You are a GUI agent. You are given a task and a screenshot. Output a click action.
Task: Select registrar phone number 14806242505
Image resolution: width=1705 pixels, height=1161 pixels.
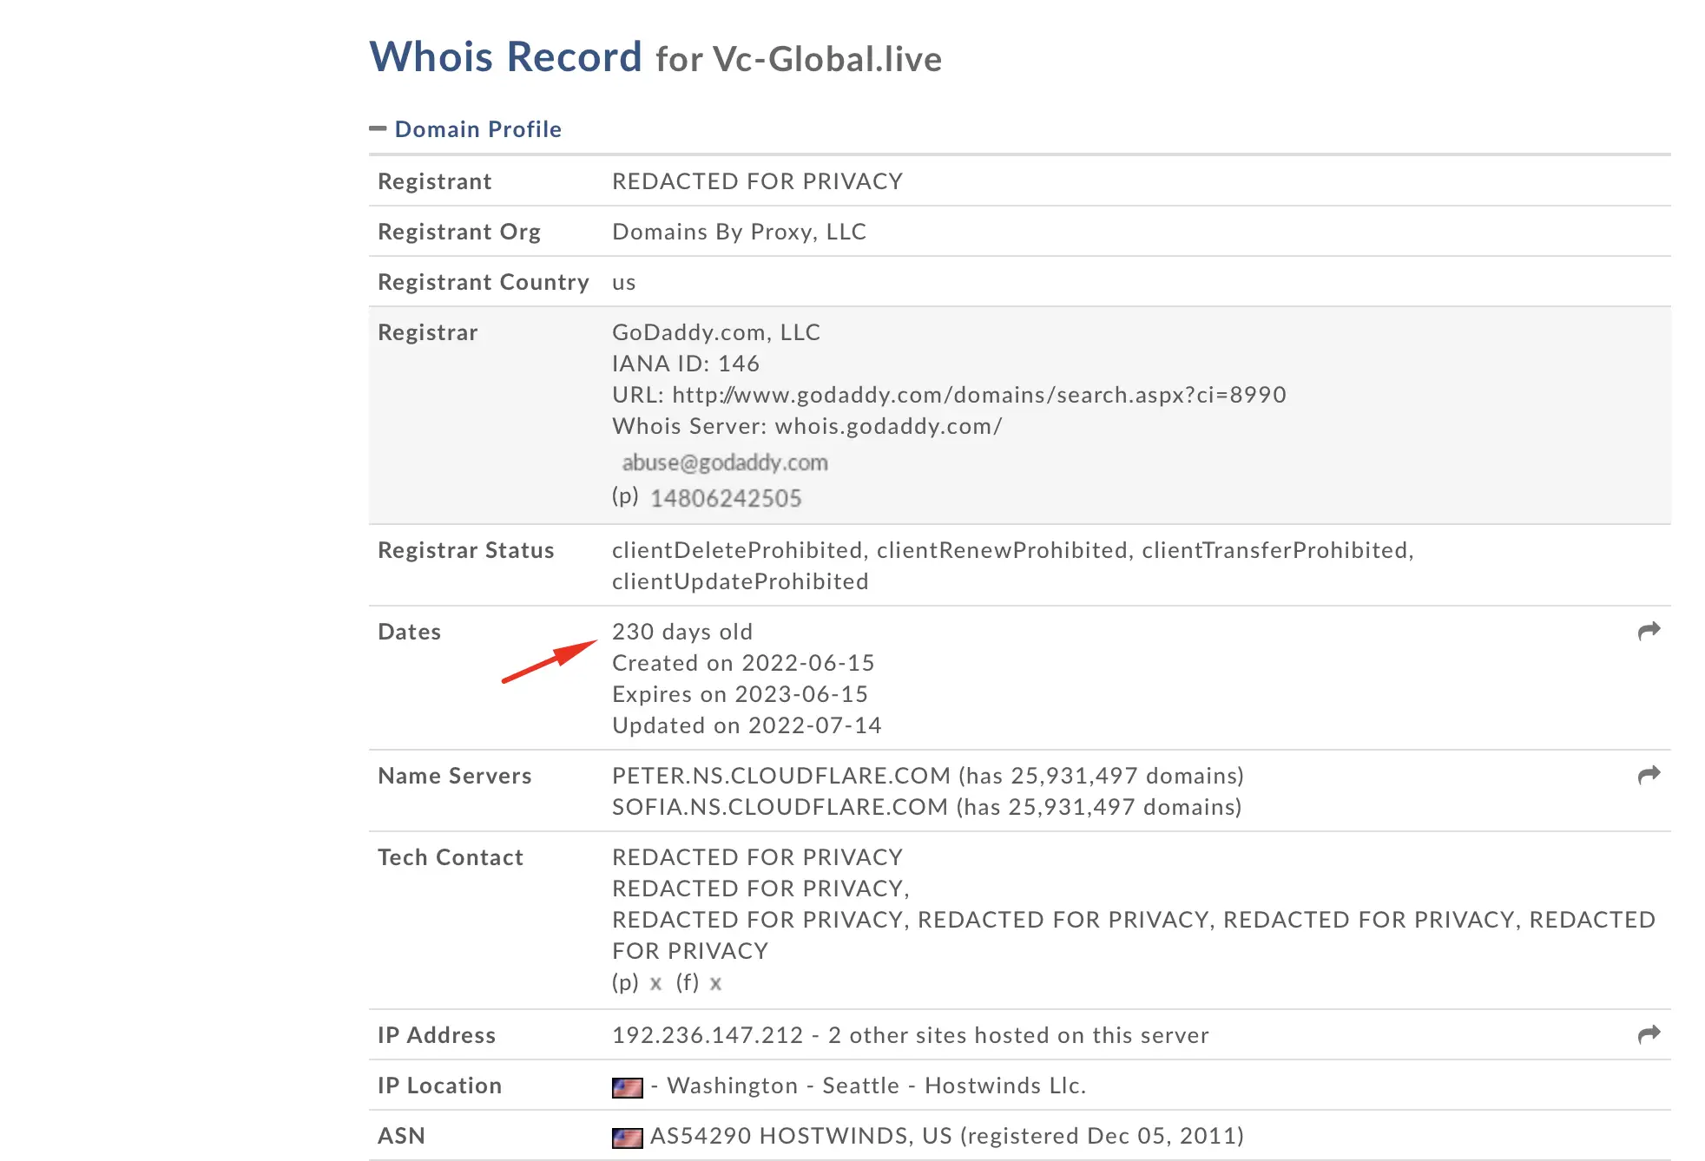tap(726, 498)
